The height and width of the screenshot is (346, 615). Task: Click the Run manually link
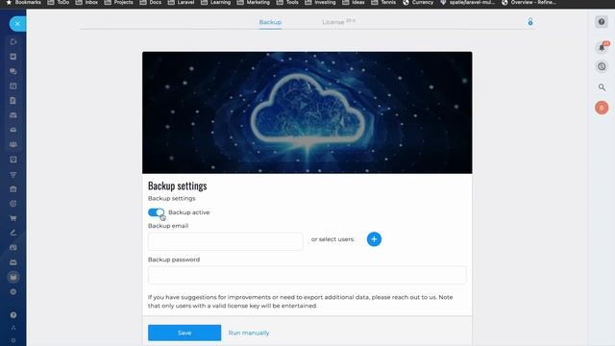pyautogui.click(x=249, y=333)
